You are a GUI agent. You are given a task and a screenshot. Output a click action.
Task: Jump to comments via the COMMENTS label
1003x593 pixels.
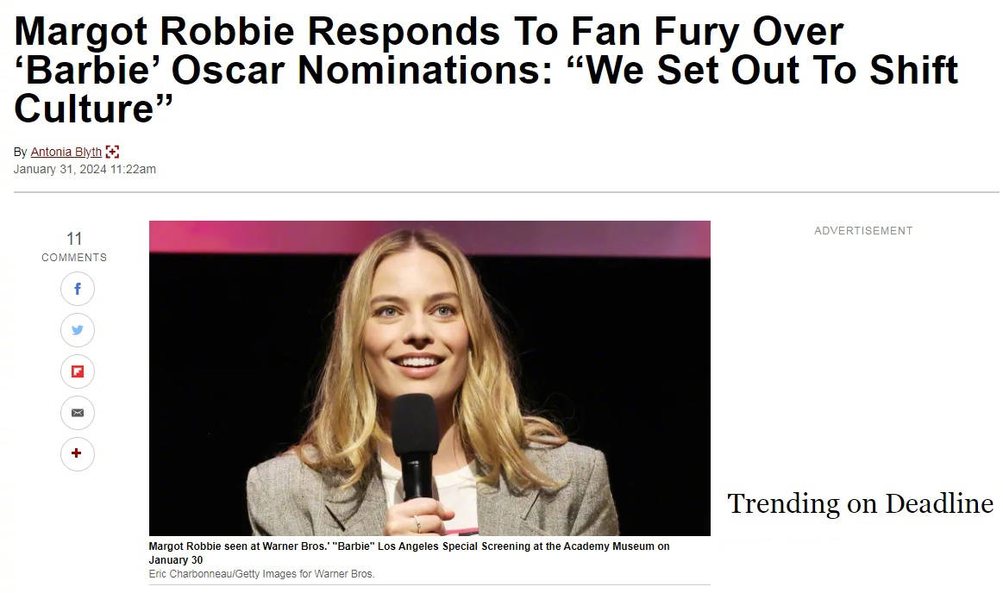click(x=74, y=258)
